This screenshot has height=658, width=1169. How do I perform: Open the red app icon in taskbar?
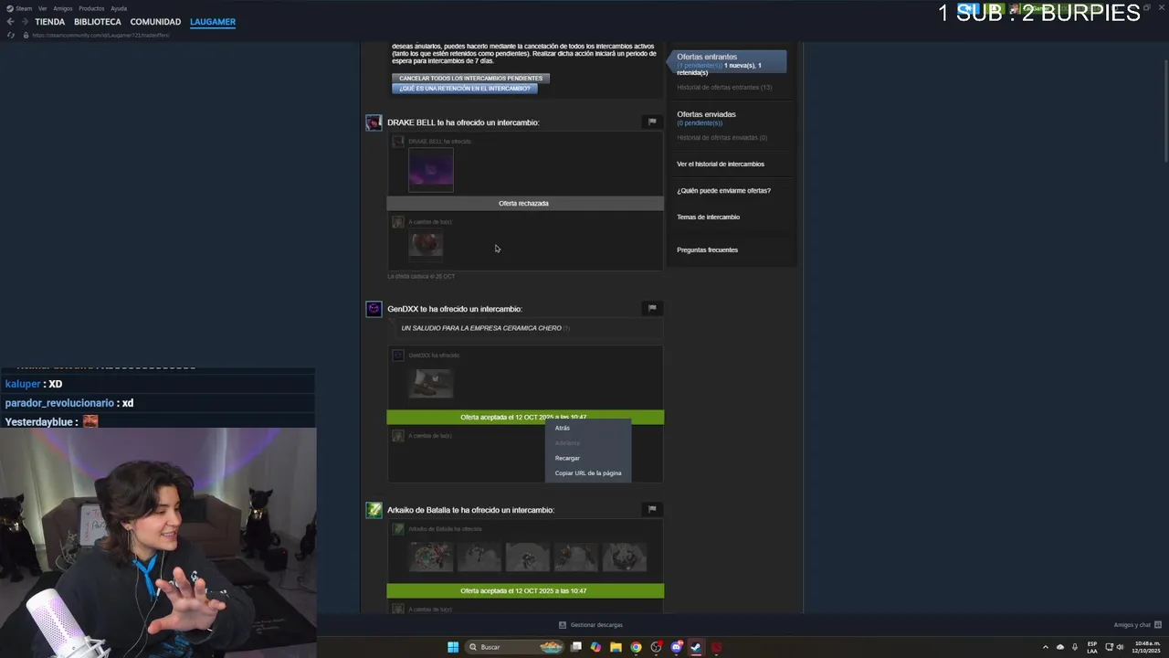coord(717,647)
